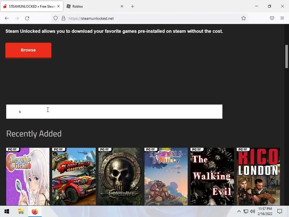
Task: Open The Walking Evil game cover
Action: tap(212, 176)
